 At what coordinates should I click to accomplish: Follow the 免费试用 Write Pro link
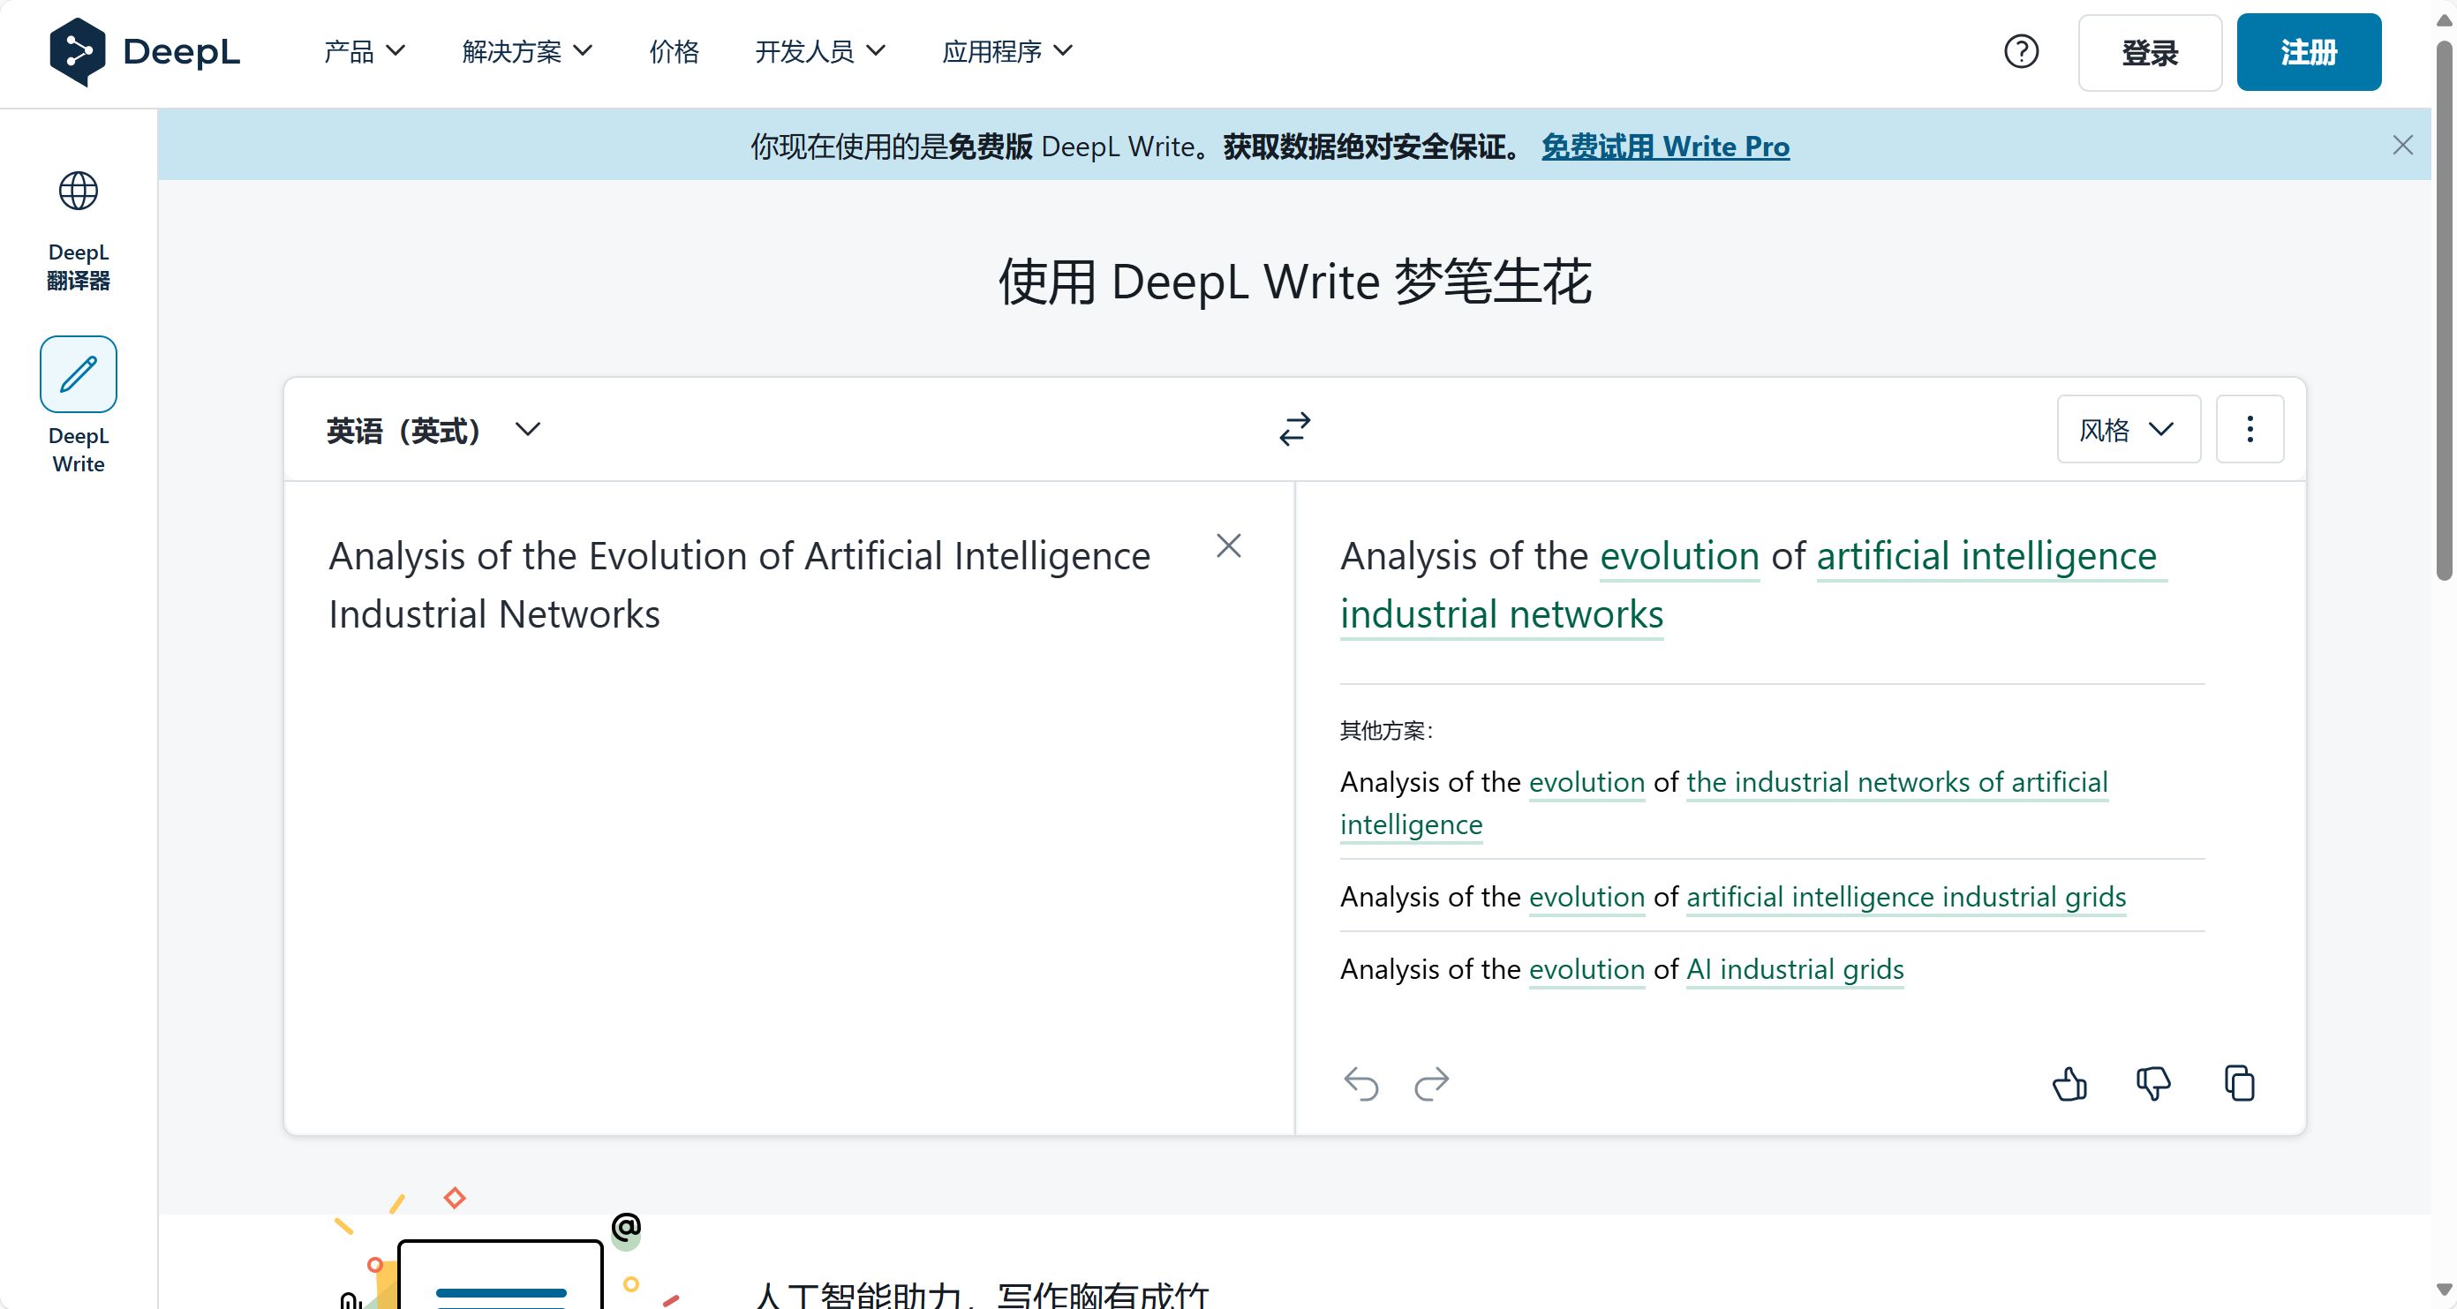[x=1665, y=146]
